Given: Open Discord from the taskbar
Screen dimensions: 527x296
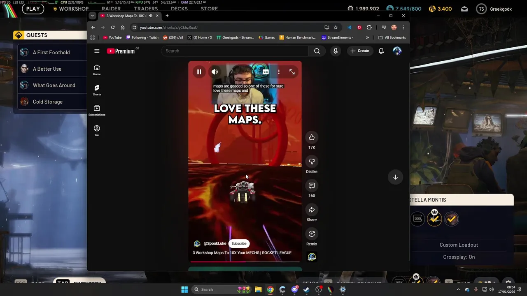Looking at the screenshot, I should tap(294, 289).
